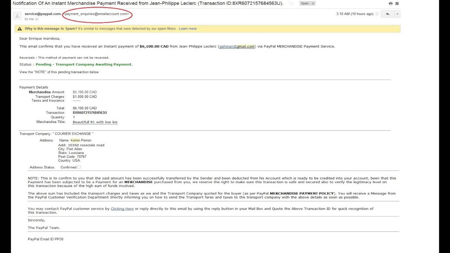
Task: Show details dropdown next to 'to me'
Action: coord(37,19)
